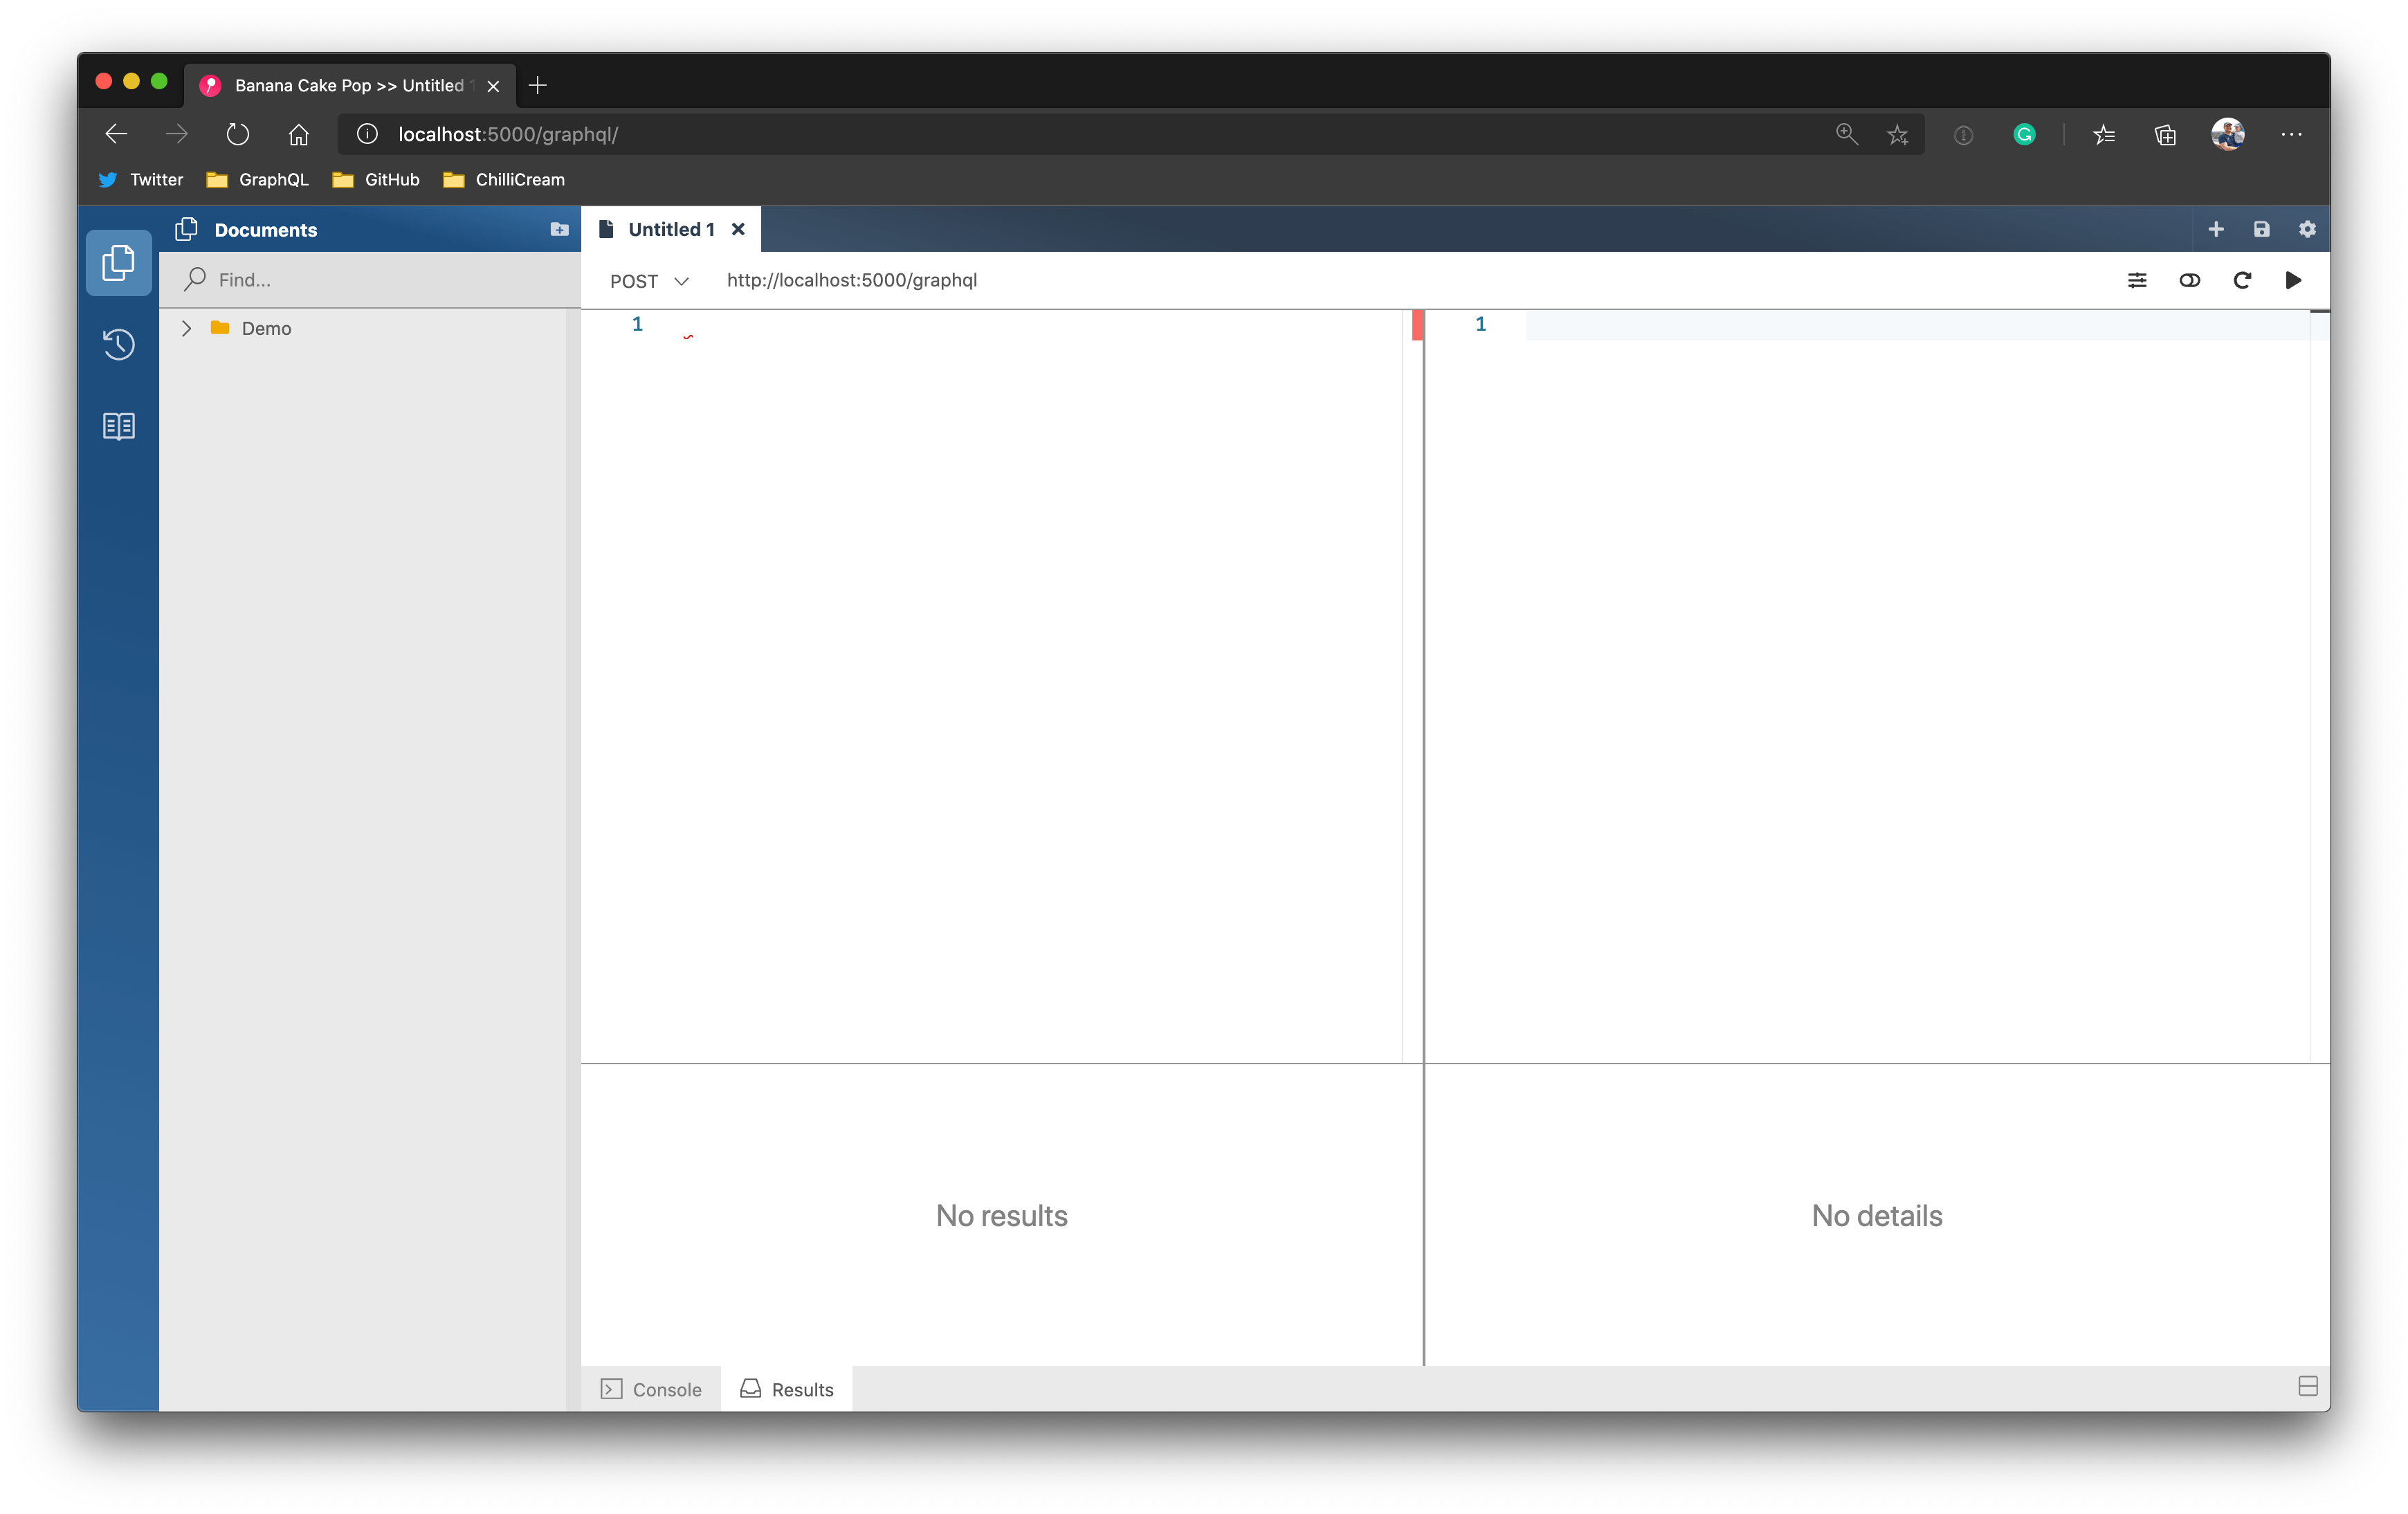Click the save document icon
Image resolution: width=2408 pixels, height=1514 pixels.
pyautogui.click(x=2261, y=228)
